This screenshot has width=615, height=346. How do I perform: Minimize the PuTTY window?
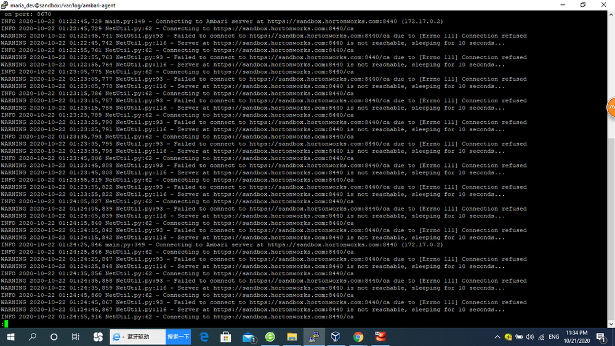click(x=563, y=5)
